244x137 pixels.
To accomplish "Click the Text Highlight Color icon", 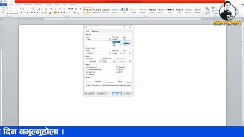I will (45, 13).
